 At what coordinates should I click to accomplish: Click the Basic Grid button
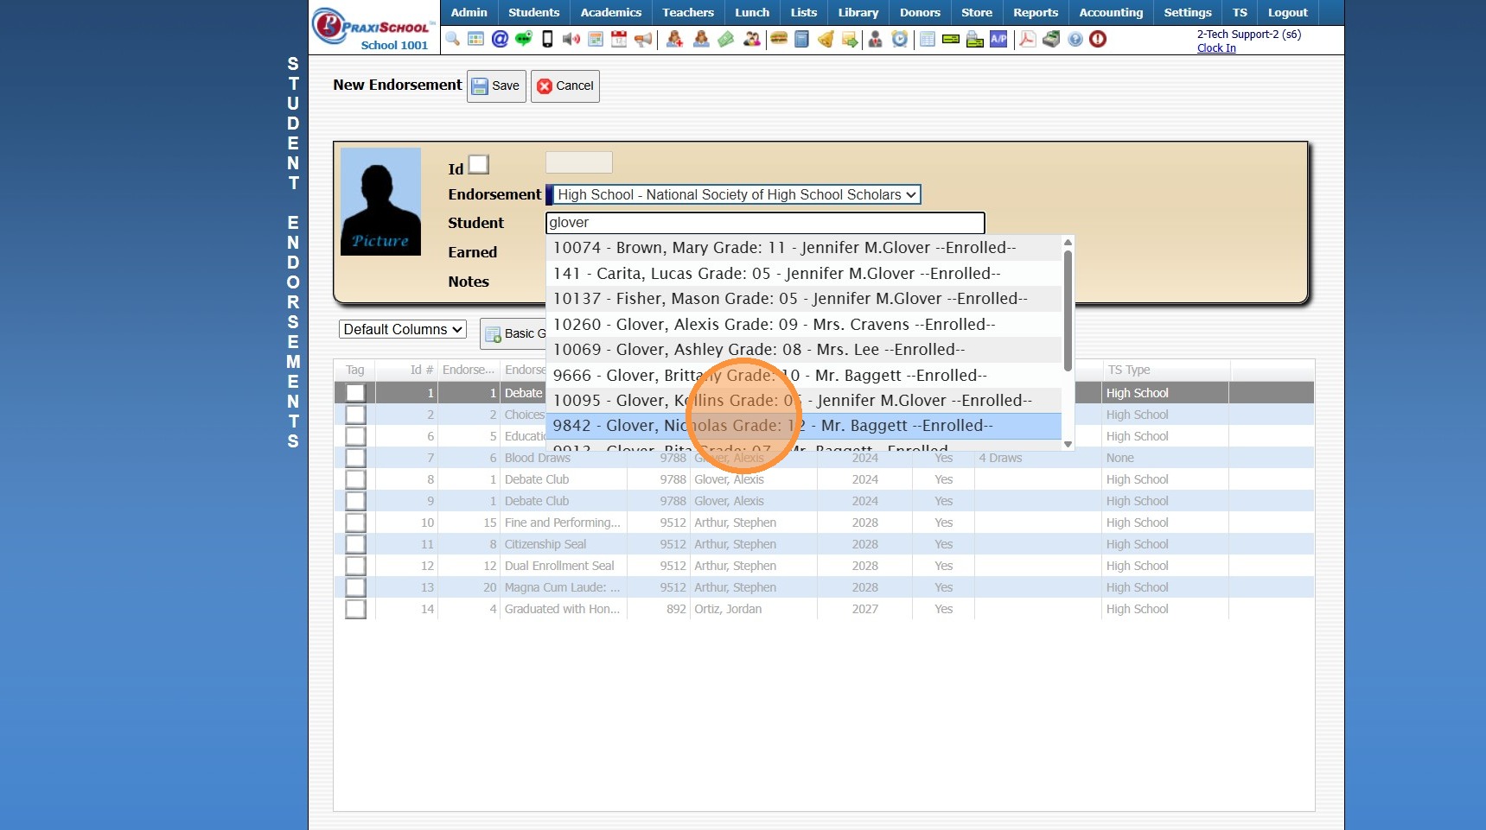click(x=513, y=334)
